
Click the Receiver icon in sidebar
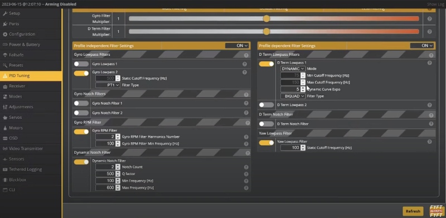coord(5,86)
